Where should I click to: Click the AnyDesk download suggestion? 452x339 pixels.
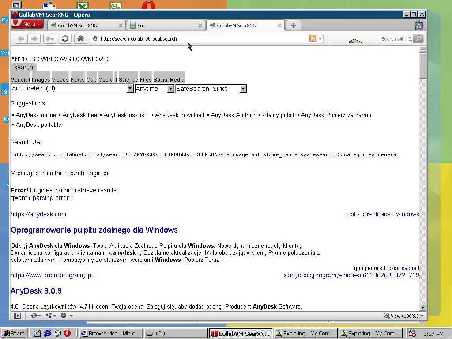(180, 115)
